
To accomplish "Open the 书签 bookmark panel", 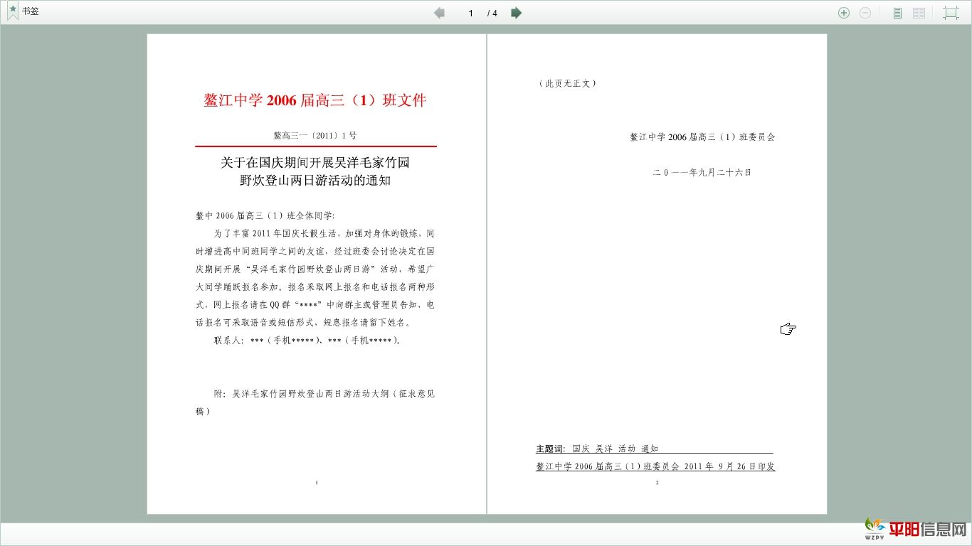I will (22, 11).
